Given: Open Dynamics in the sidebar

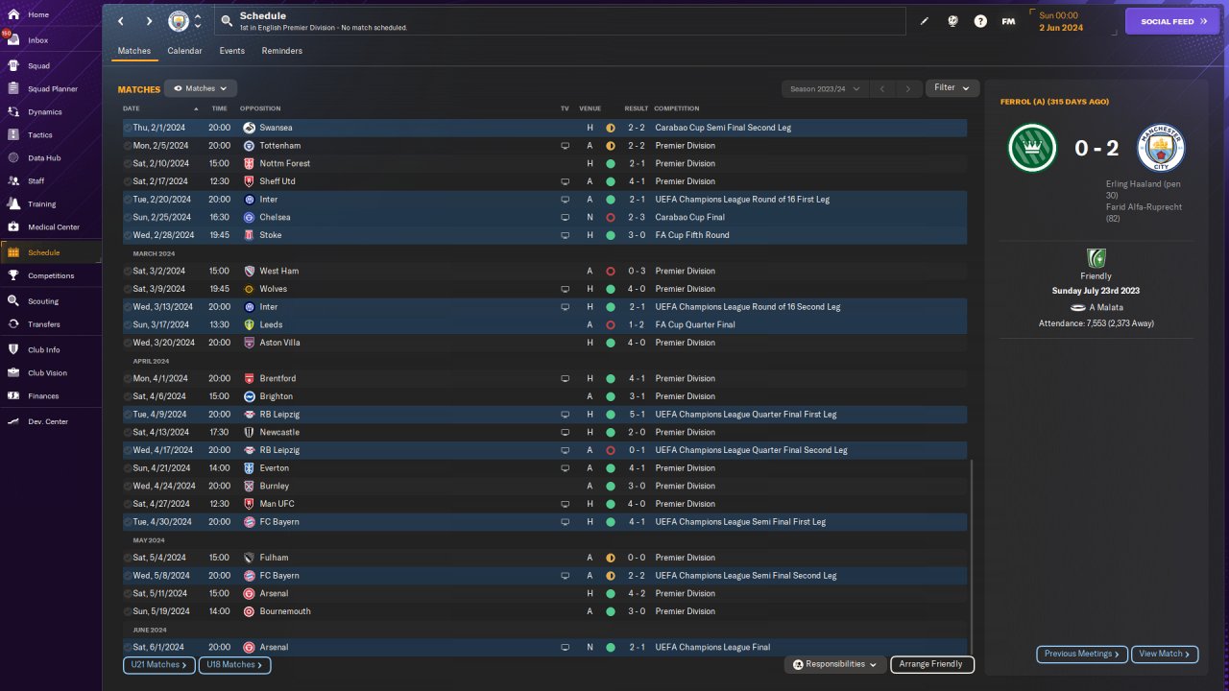Looking at the screenshot, I should 51,112.
